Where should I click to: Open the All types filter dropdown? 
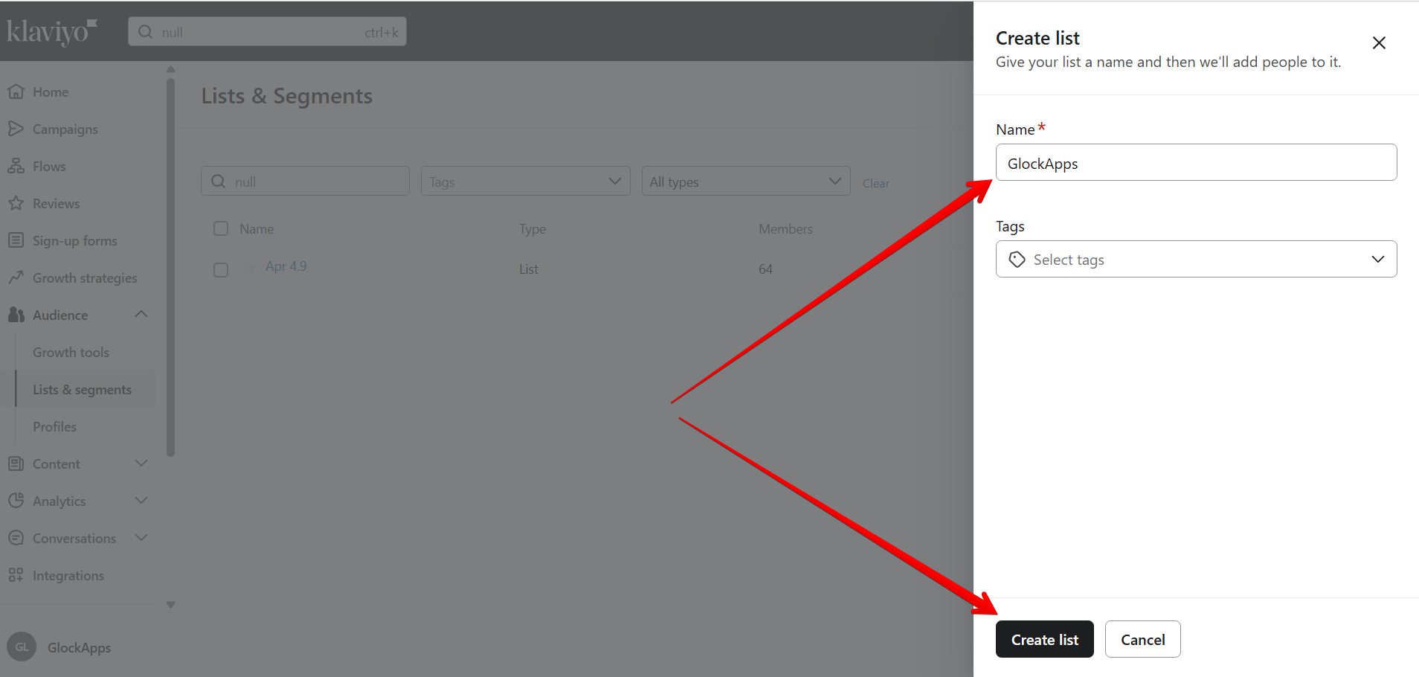(746, 181)
